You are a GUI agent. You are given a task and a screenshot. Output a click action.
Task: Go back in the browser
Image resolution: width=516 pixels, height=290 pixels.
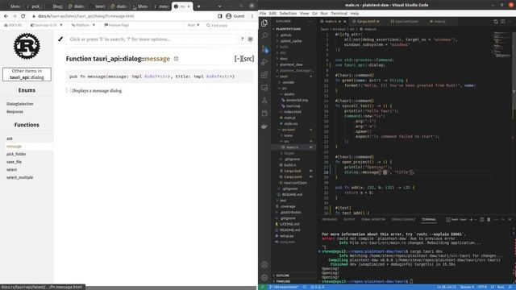(6, 16)
